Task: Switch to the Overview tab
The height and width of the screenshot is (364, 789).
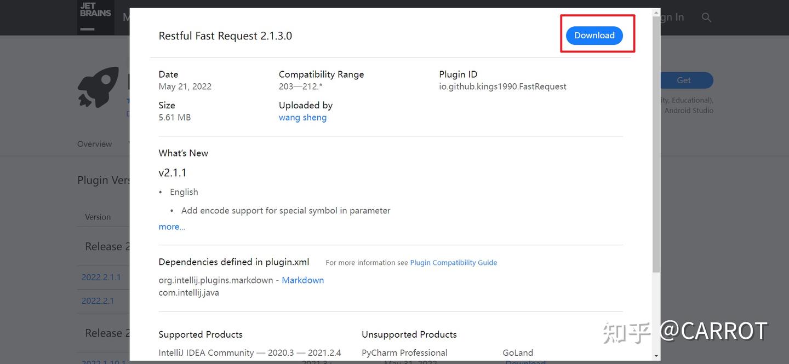Action: point(94,144)
